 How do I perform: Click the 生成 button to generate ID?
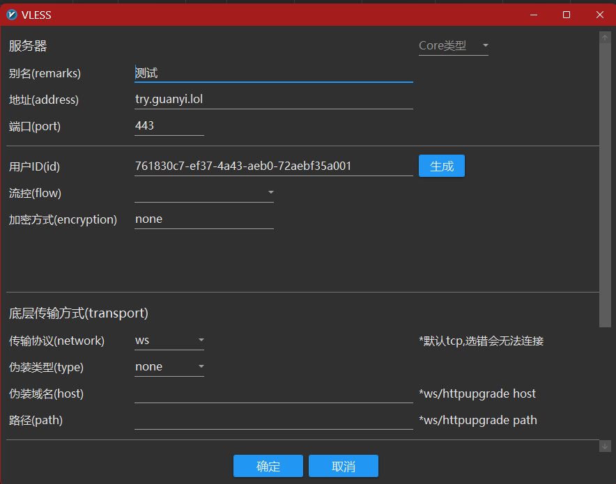coord(441,166)
